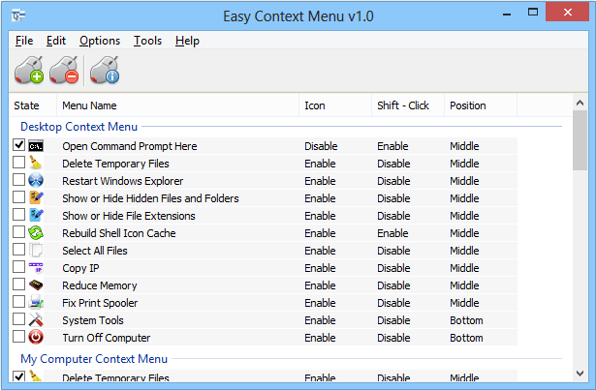The height and width of the screenshot is (390, 596).
Task: Click the Icon column header
Action: click(x=335, y=105)
